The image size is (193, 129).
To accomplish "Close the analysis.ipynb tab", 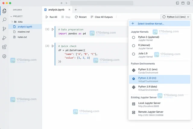I will pos(69,10).
